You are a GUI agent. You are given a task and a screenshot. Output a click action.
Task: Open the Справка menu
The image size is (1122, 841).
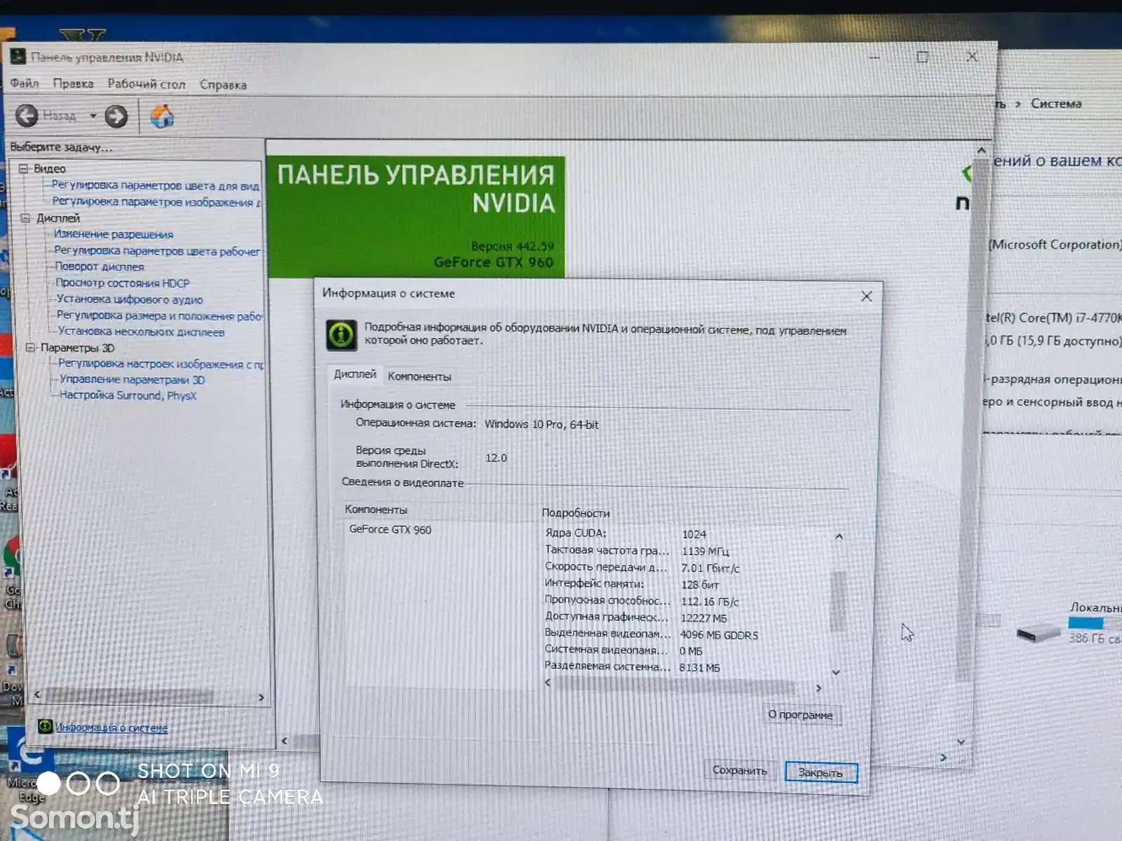point(223,85)
